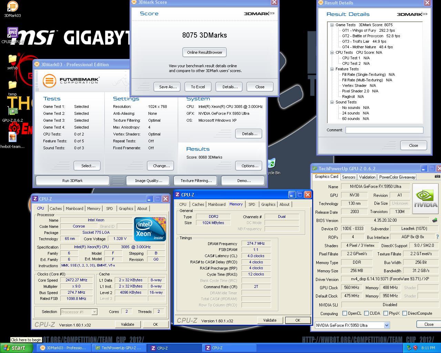Viewport: 441px width, 353px height.
Task: Open the PowerColor Giveaway tab
Action: [397, 177]
